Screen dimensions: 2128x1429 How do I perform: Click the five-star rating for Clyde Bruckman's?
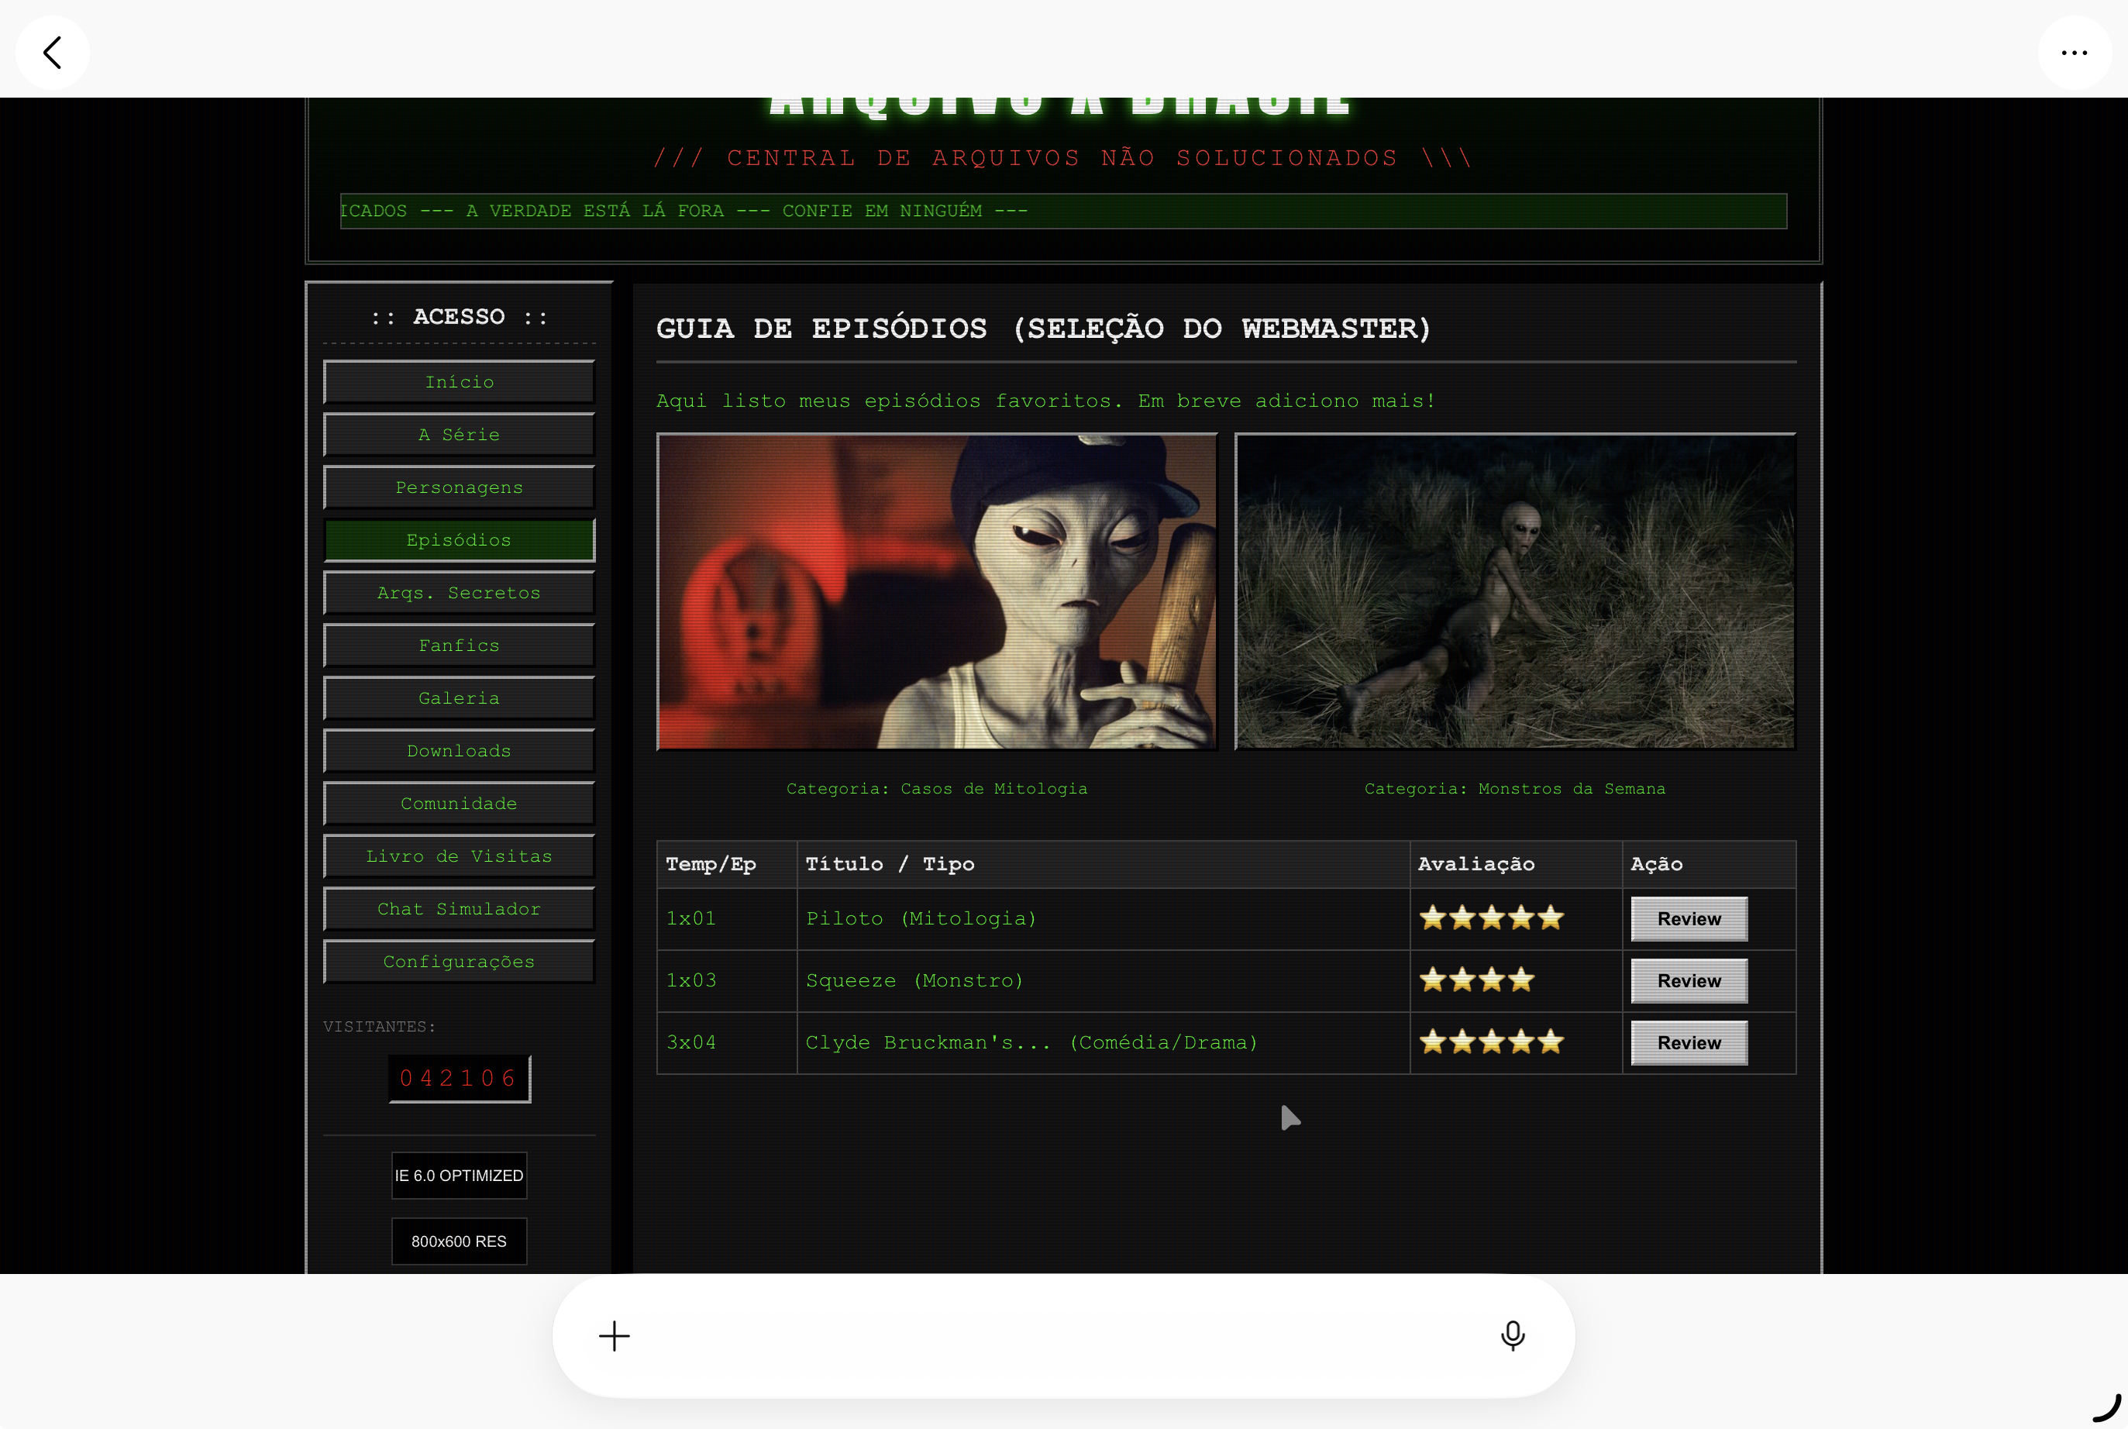[1491, 1042]
